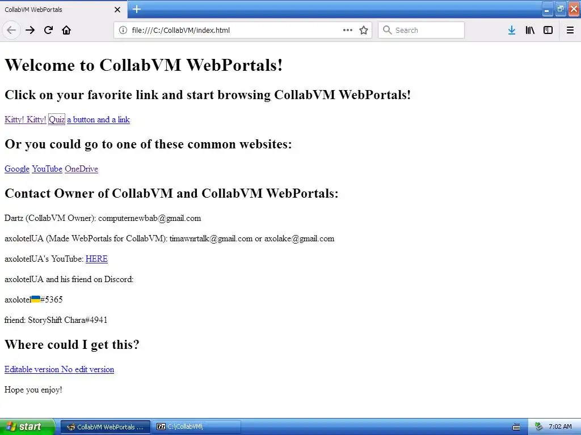Switch to the C:\CollabVM\ taskbar window
Viewport: 581px width, 435px height.
(x=196, y=427)
